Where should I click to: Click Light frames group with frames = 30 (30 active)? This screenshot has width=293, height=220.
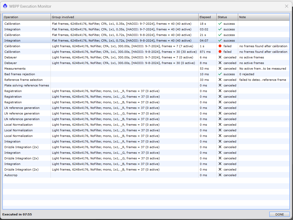[124, 52]
